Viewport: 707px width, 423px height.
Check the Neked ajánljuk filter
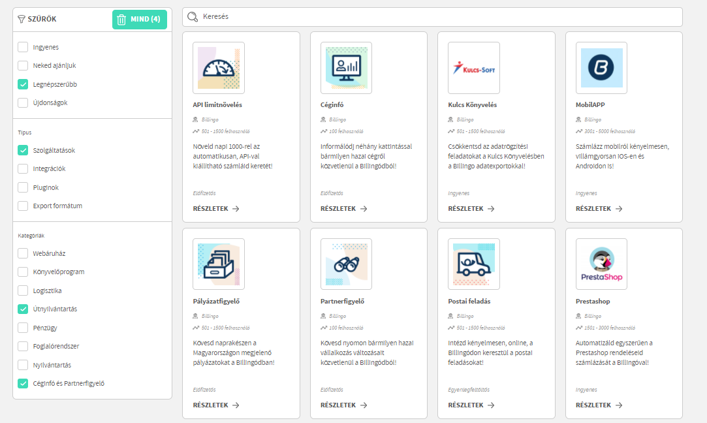[23, 65]
